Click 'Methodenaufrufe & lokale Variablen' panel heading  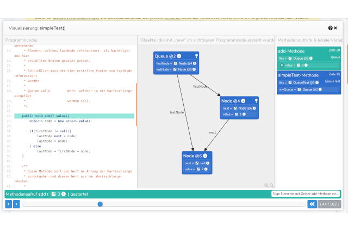coord(309,40)
